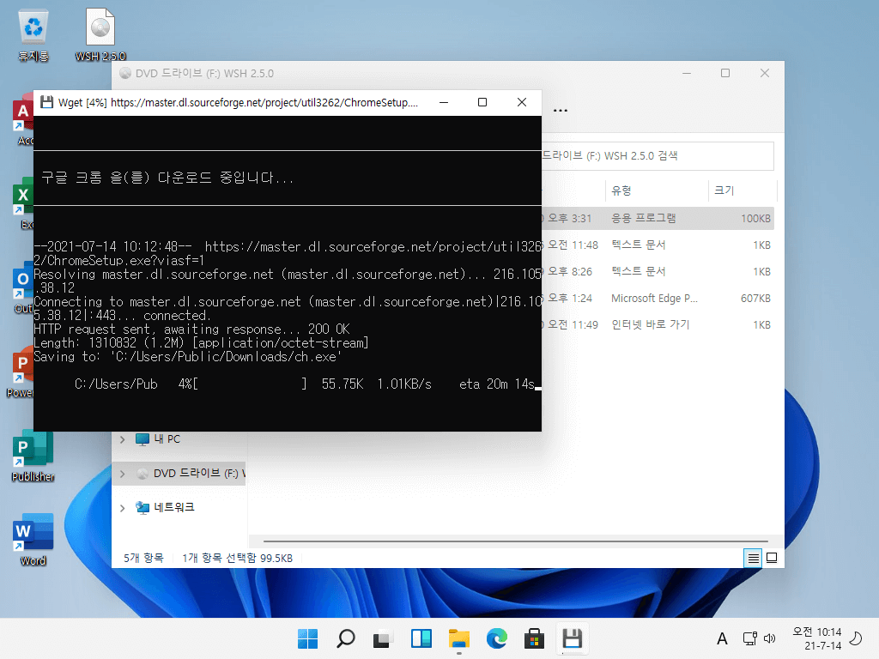Image resolution: width=879 pixels, height=659 pixels.
Task: Open the volume speaker tray icon
Action: [x=770, y=638]
